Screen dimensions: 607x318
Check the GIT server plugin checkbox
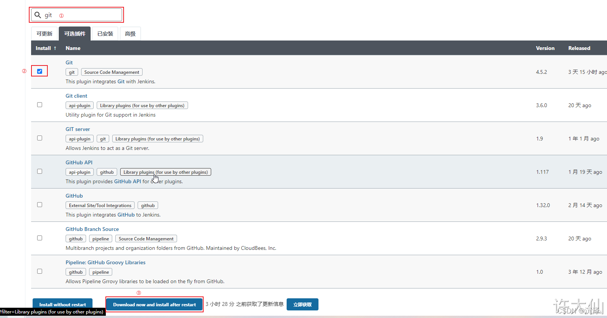pyautogui.click(x=39, y=138)
